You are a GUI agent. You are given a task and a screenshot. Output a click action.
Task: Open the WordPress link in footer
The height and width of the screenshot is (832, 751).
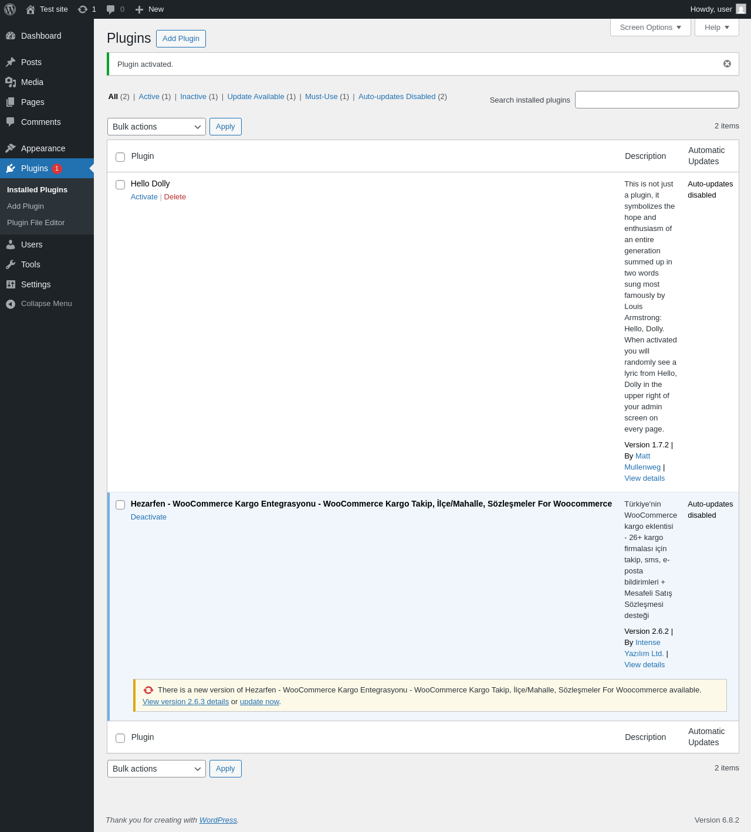[218, 820]
